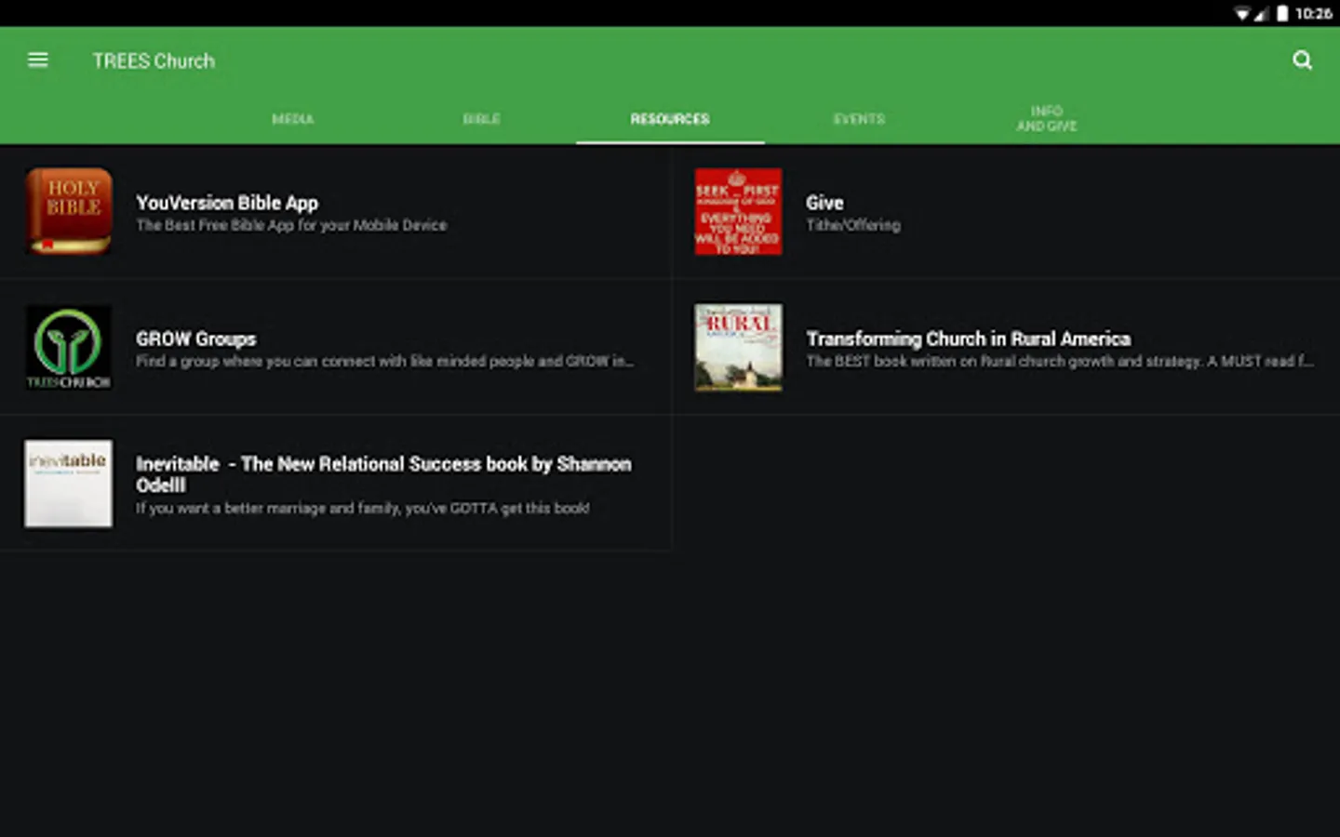Click the Inevitable book cover thumbnail
This screenshot has width=1340, height=837.
pyautogui.click(x=69, y=484)
